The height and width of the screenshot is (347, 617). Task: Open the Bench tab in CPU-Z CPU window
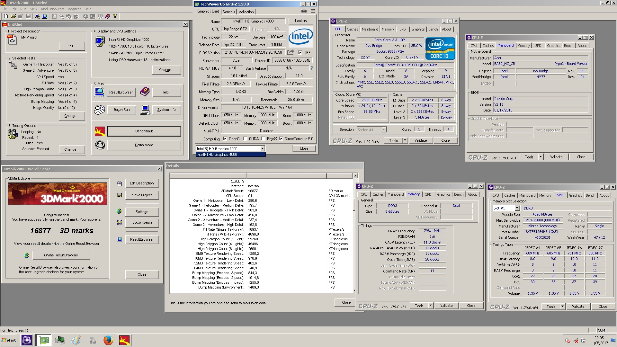pos(433,29)
